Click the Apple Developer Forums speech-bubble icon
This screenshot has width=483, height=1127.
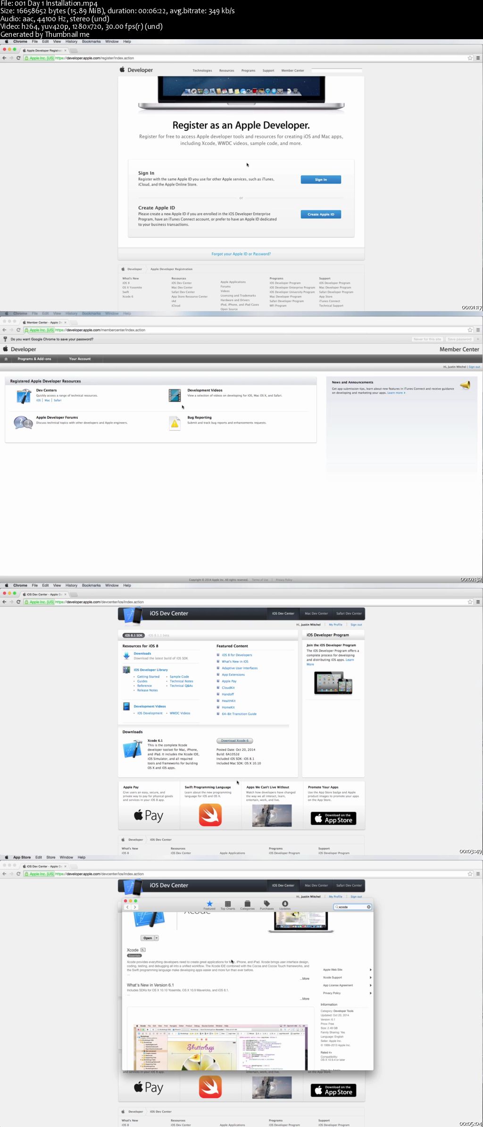click(x=23, y=423)
